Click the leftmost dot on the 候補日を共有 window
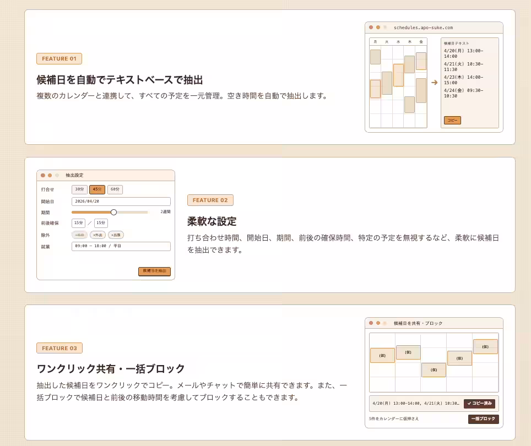The width and height of the screenshot is (531, 446). (x=371, y=323)
